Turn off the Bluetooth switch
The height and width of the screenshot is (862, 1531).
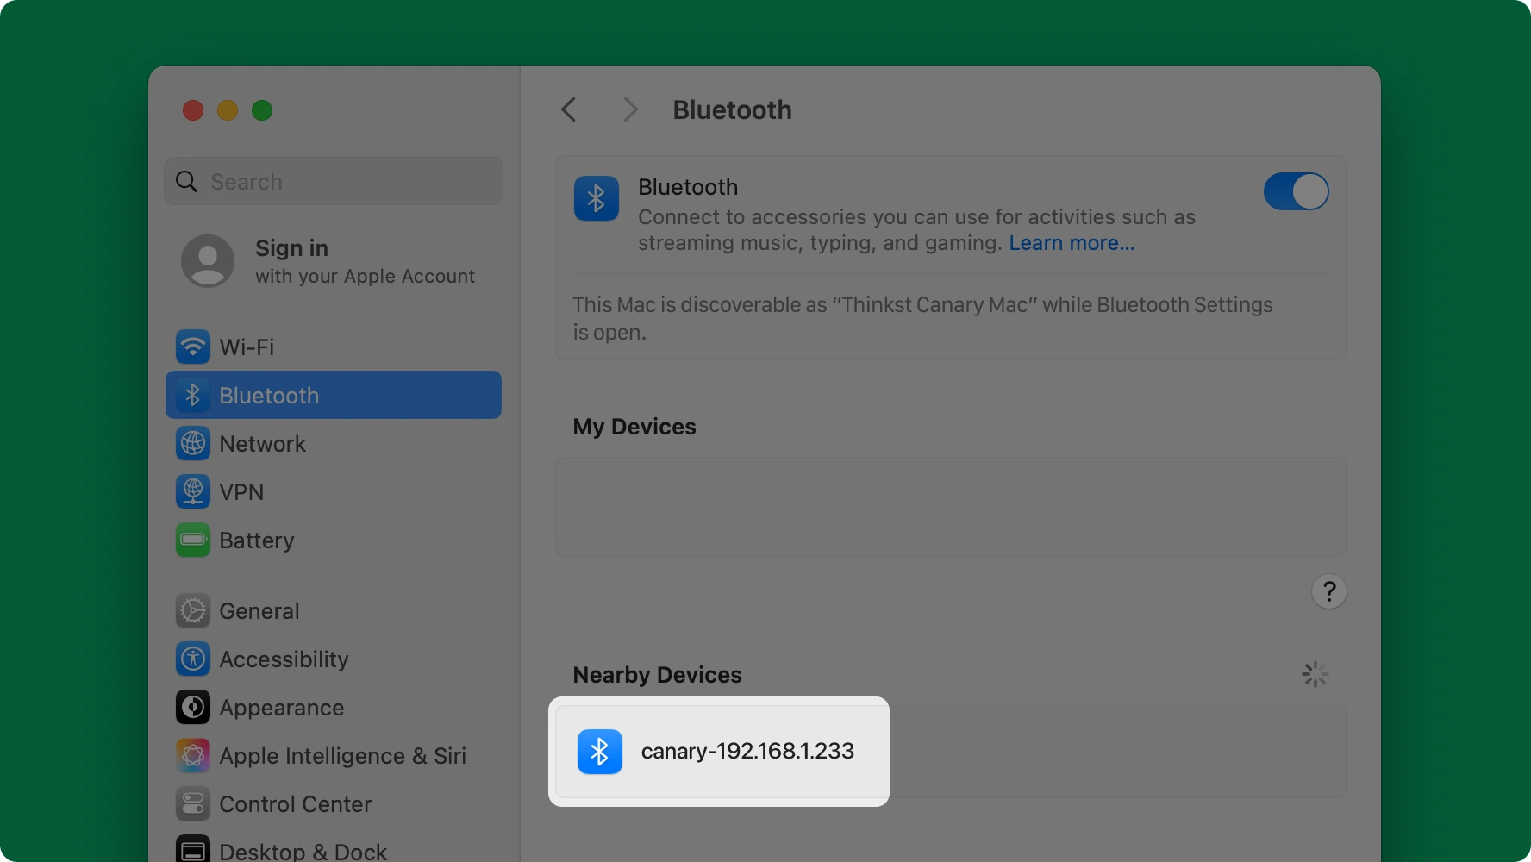point(1296,191)
